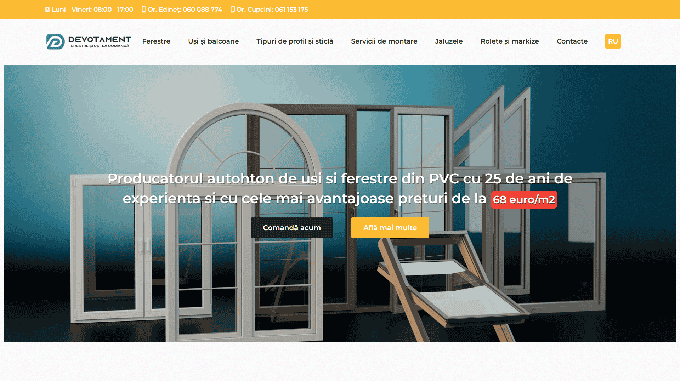
Task: Open the Ferestre menu item
Action: [x=156, y=41]
